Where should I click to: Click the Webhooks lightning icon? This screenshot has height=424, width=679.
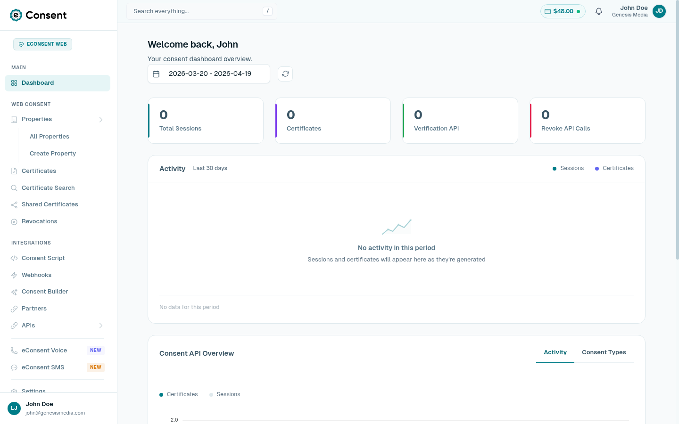coord(14,275)
